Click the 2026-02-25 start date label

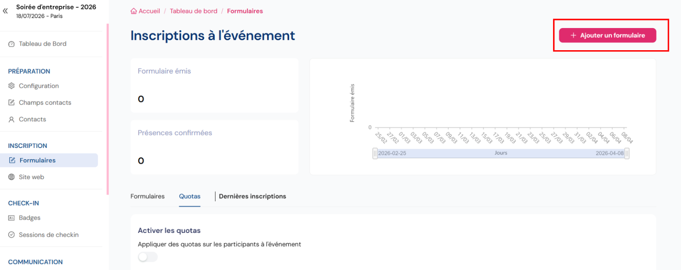pyautogui.click(x=392, y=153)
